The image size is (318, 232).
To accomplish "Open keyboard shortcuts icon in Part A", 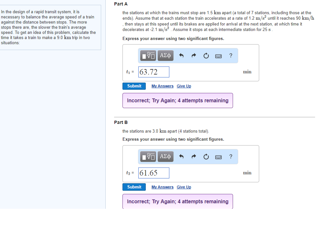I will 218,56.
